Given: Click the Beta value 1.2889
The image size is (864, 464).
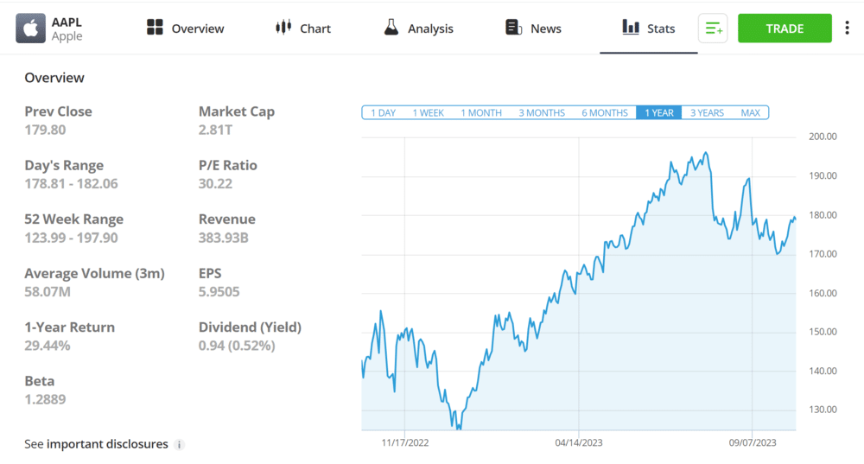Looking at the screenshot, I should (x=45, y=399).
